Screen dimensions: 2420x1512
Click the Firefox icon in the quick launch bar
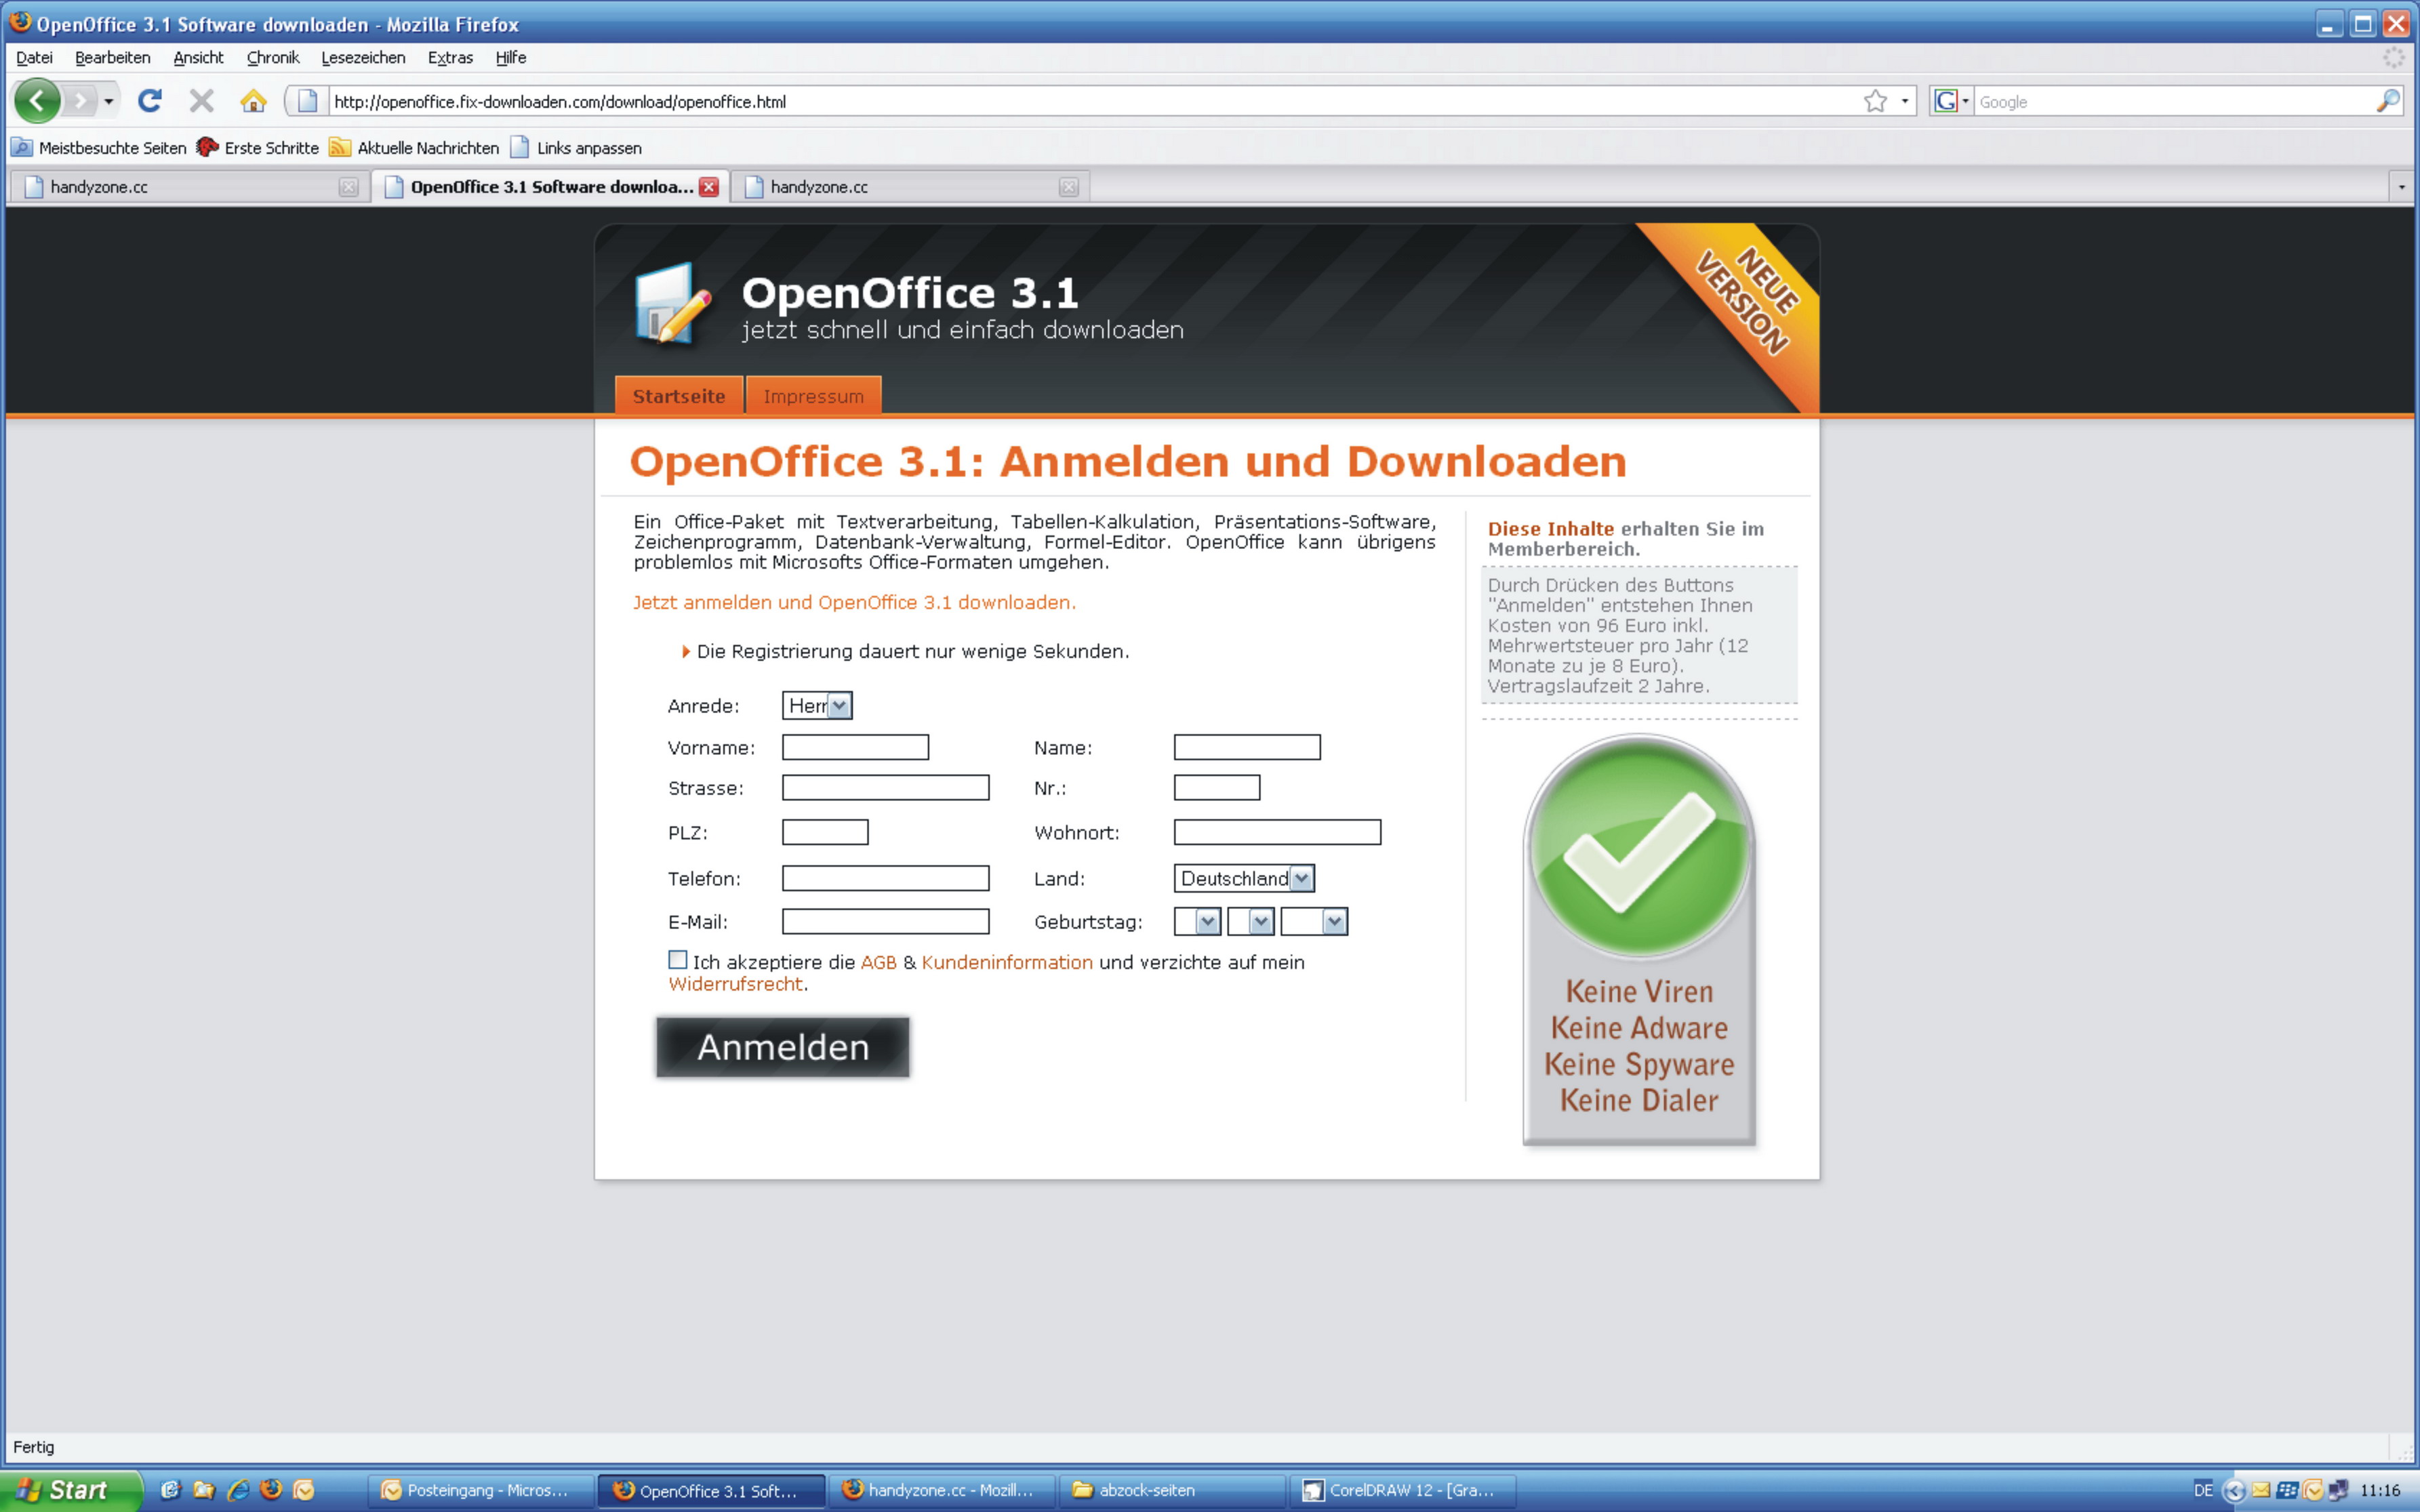(x=271, y=1489)
